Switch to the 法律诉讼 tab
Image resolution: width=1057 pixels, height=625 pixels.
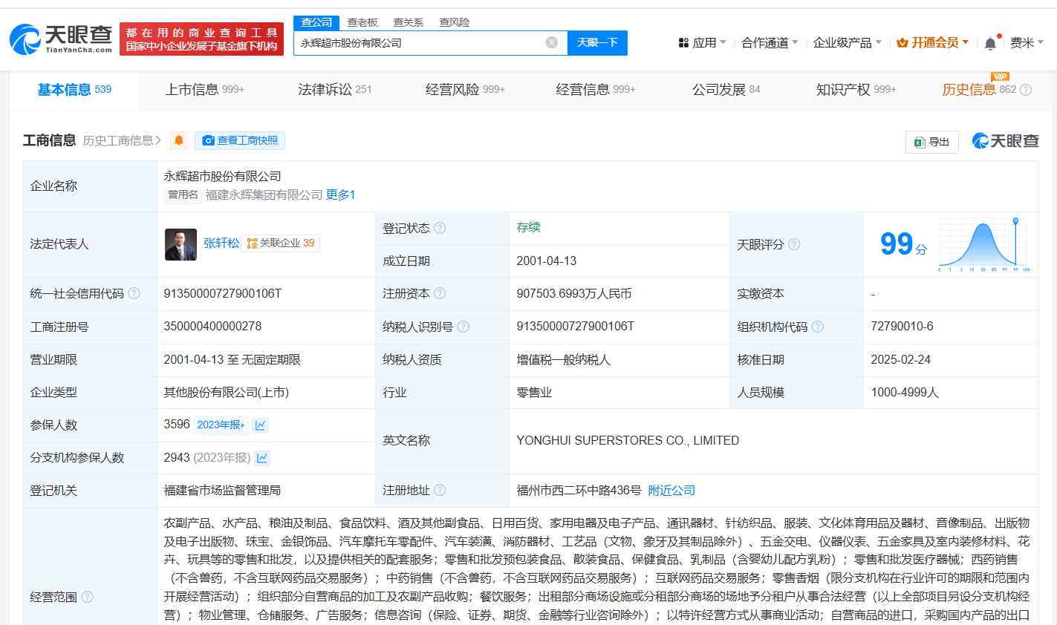tap(334, 90)
